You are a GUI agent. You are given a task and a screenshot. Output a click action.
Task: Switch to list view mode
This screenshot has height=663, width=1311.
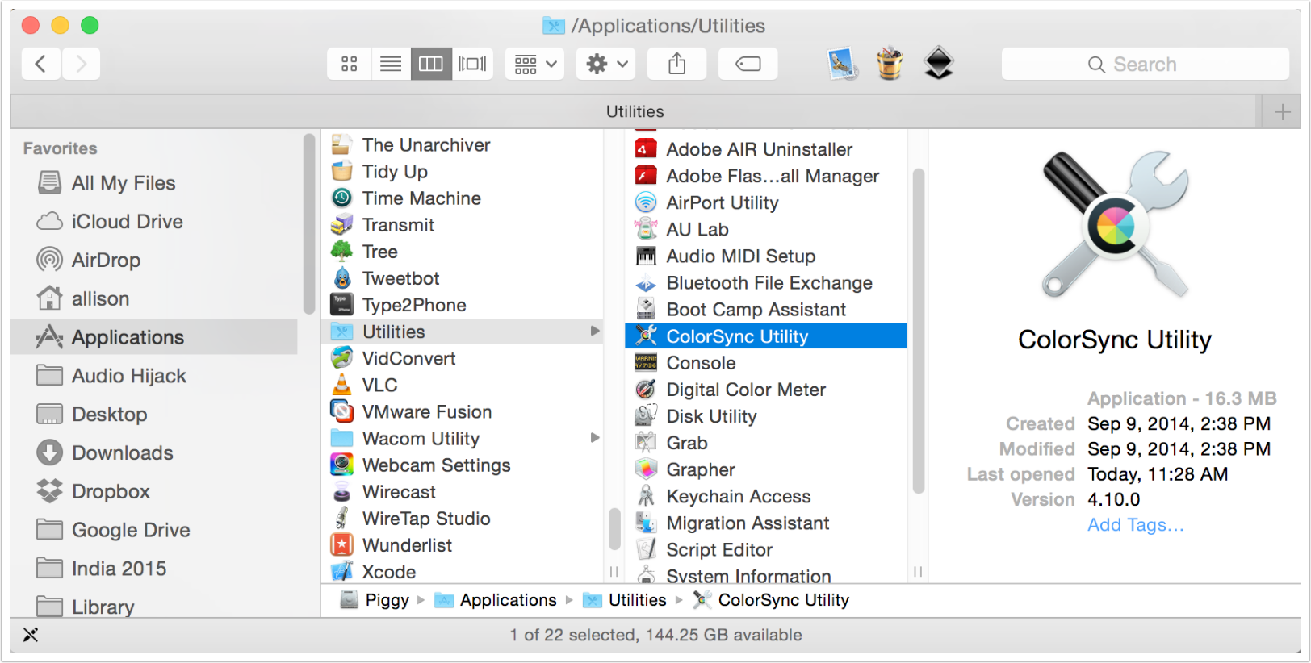[x=391, y=64]
